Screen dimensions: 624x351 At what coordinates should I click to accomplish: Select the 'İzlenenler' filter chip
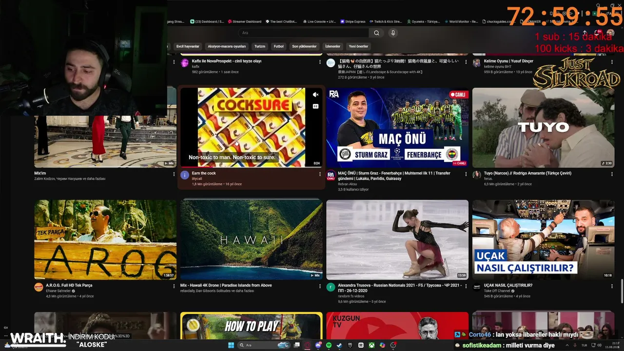click(x=332, y=46)
